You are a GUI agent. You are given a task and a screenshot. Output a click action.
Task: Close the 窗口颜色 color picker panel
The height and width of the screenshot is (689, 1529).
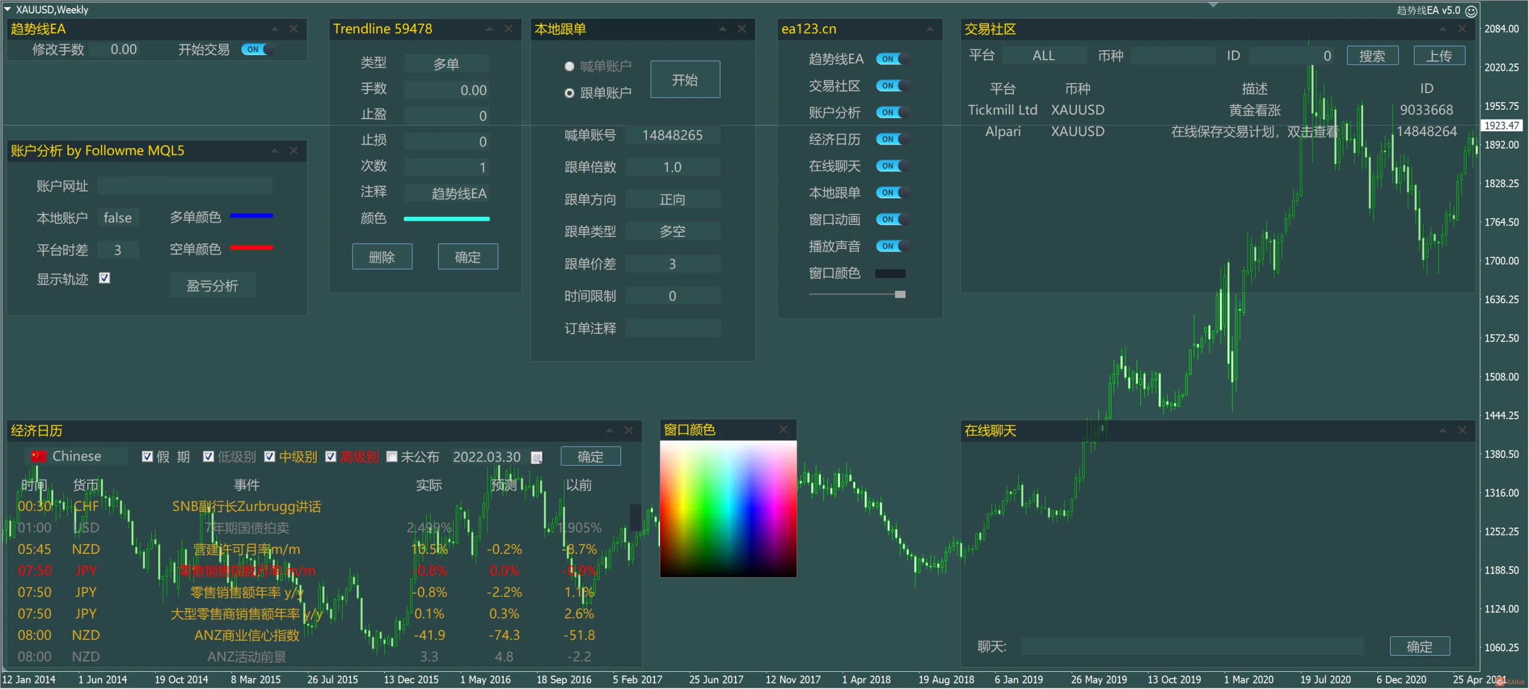tap(784, 430)
